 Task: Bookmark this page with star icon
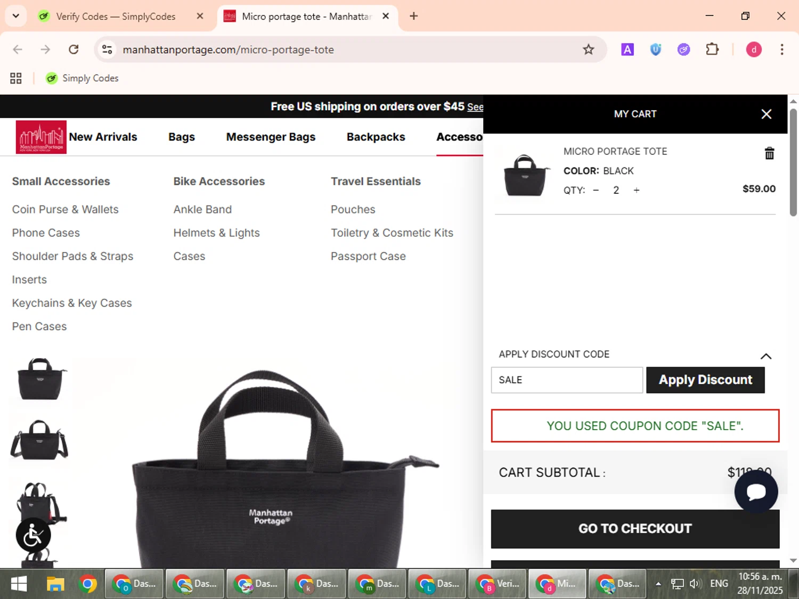pyautogui.click(x=588, y=50)
